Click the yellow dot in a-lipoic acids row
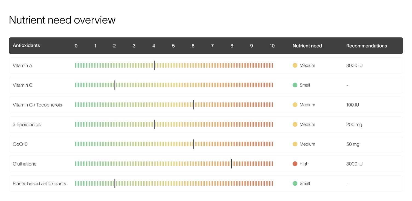412x201 pixels. (x=295, y=125)
